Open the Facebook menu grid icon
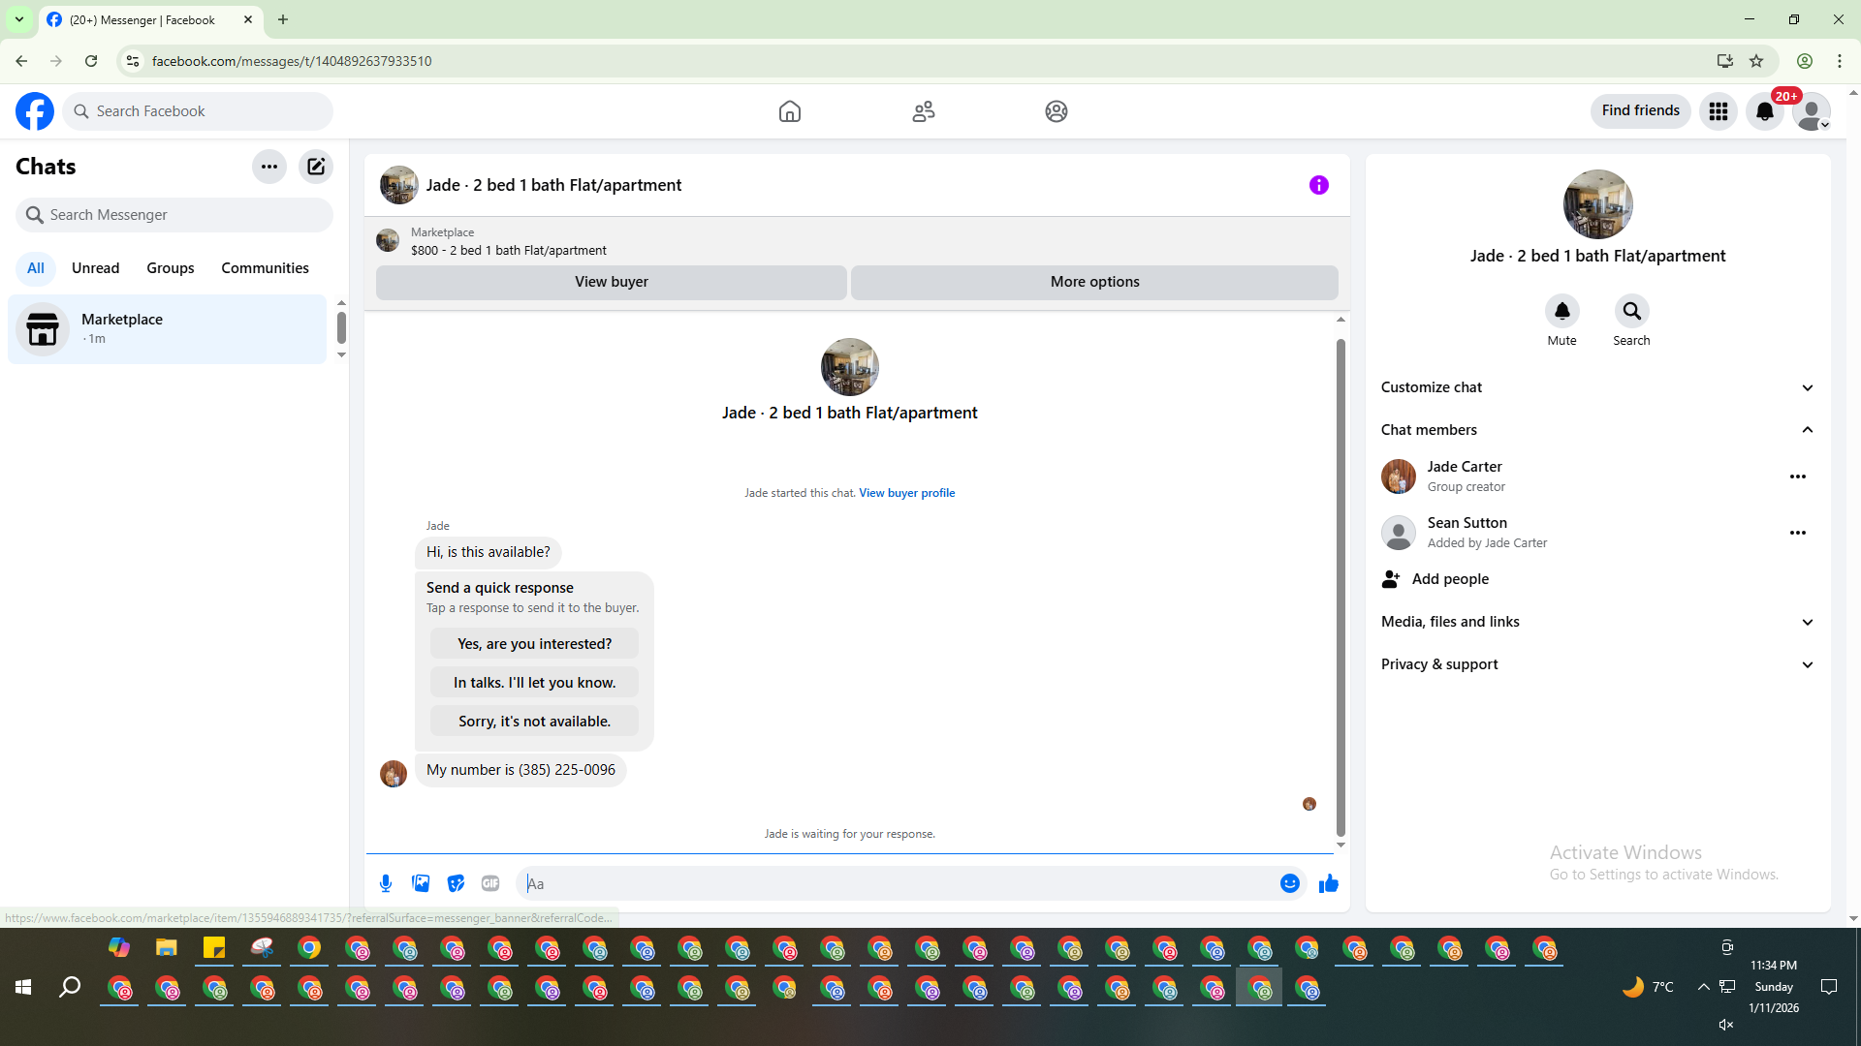1861x1046 pixels. [x=1719, y=111]
